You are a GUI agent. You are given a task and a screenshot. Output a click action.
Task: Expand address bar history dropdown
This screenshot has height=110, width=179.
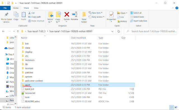pyautogui.click(x=112, y=31)
